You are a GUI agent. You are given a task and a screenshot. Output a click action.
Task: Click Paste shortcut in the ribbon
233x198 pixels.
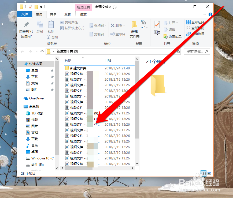click(72, 28)
